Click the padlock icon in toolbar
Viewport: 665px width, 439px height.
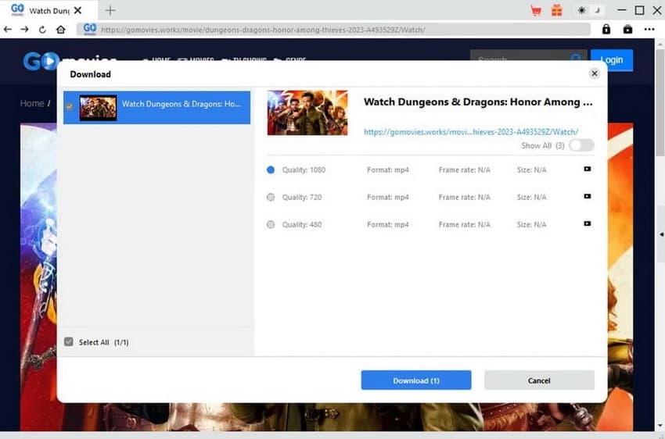[606, 29]
